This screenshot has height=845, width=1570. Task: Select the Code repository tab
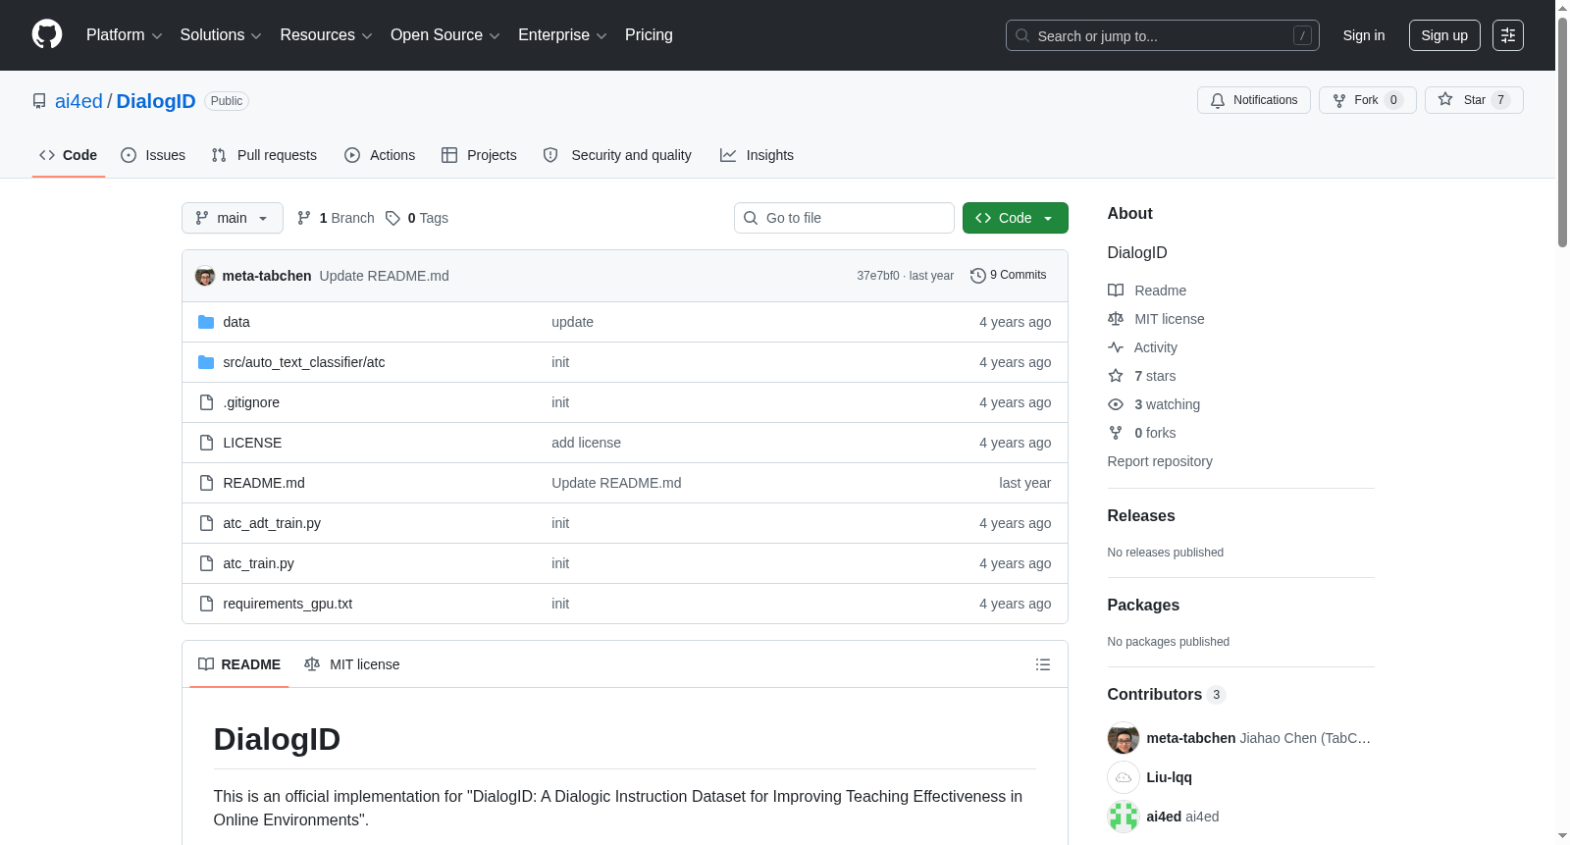(69, 155)
